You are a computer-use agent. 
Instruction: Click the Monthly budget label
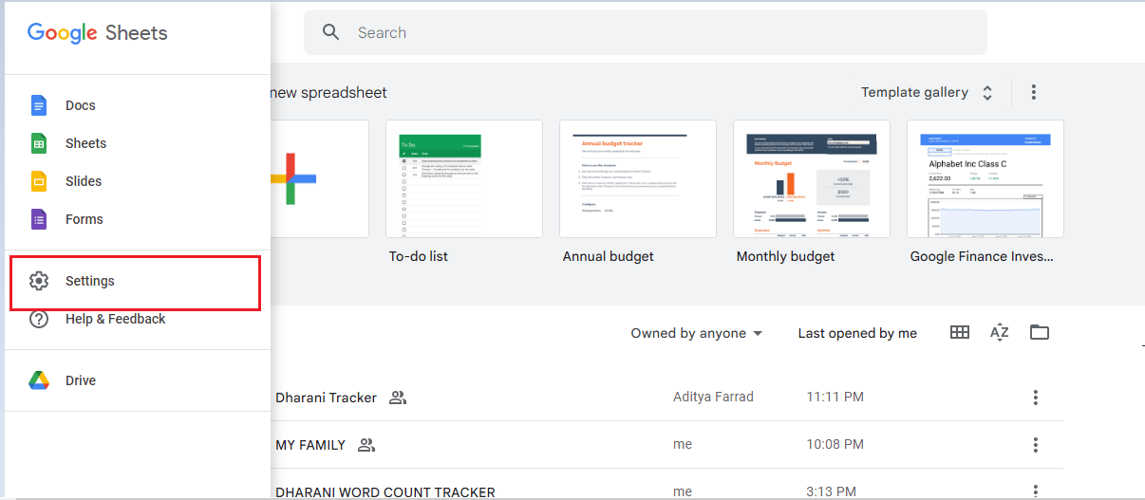click(786, 256)
